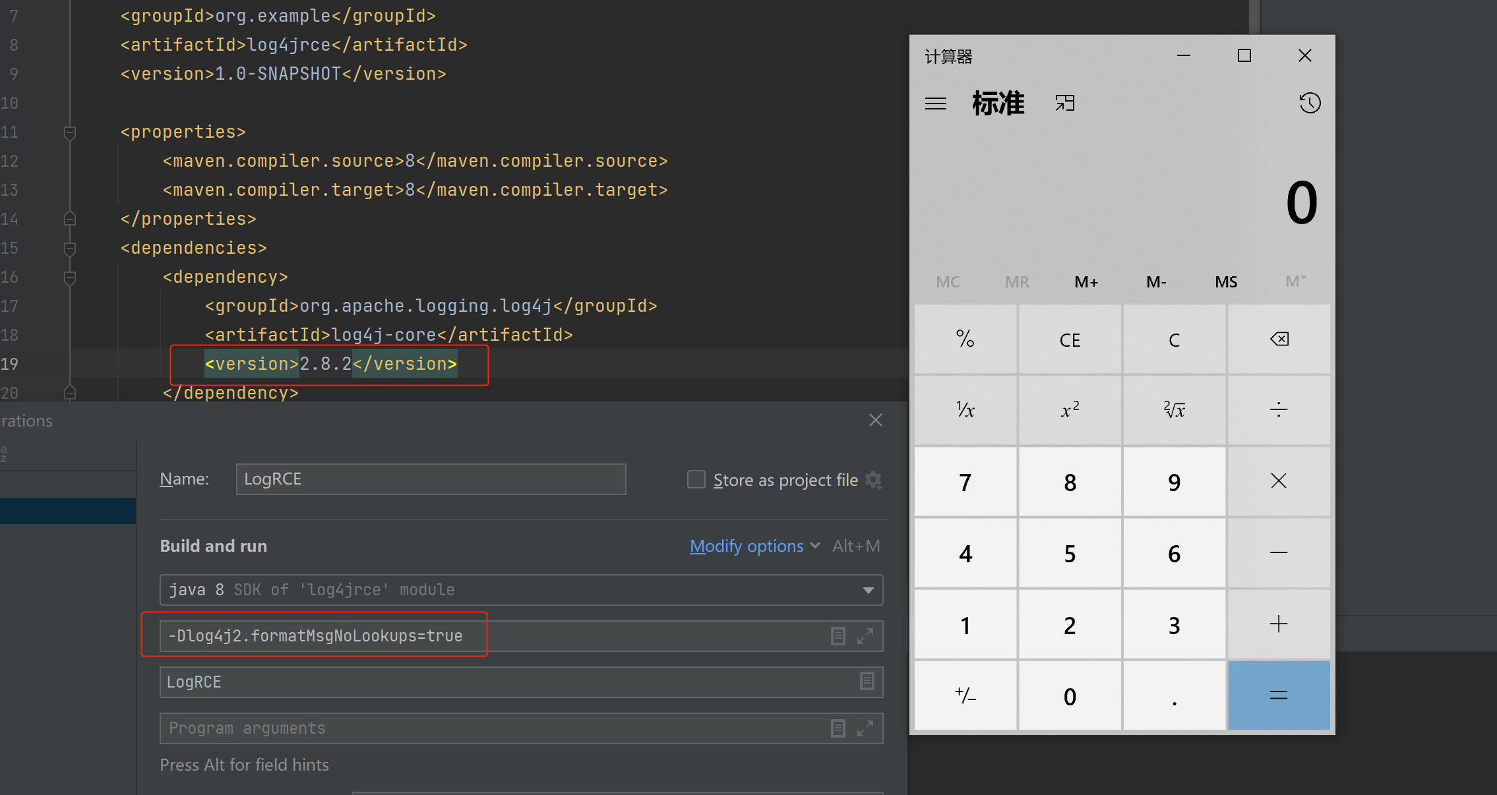Open the java 8 SDK dropdown

(868, 590)
